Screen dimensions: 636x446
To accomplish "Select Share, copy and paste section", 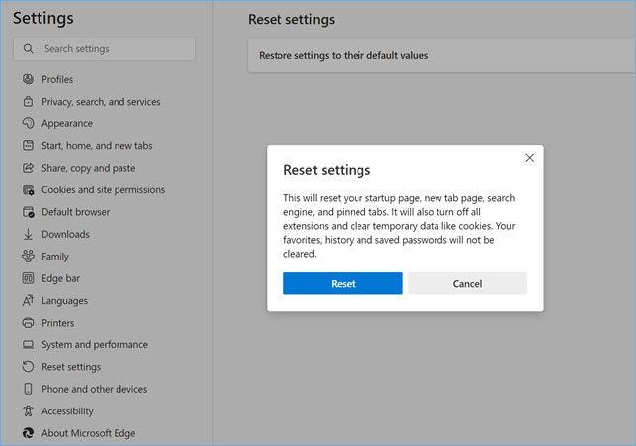I will coord(88,168).
